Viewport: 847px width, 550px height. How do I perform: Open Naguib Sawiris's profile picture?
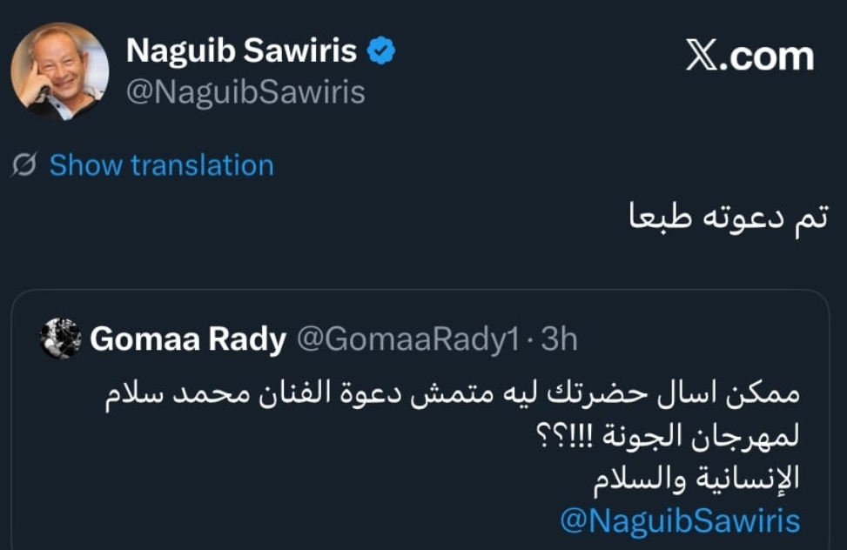[x=59, y=70]
